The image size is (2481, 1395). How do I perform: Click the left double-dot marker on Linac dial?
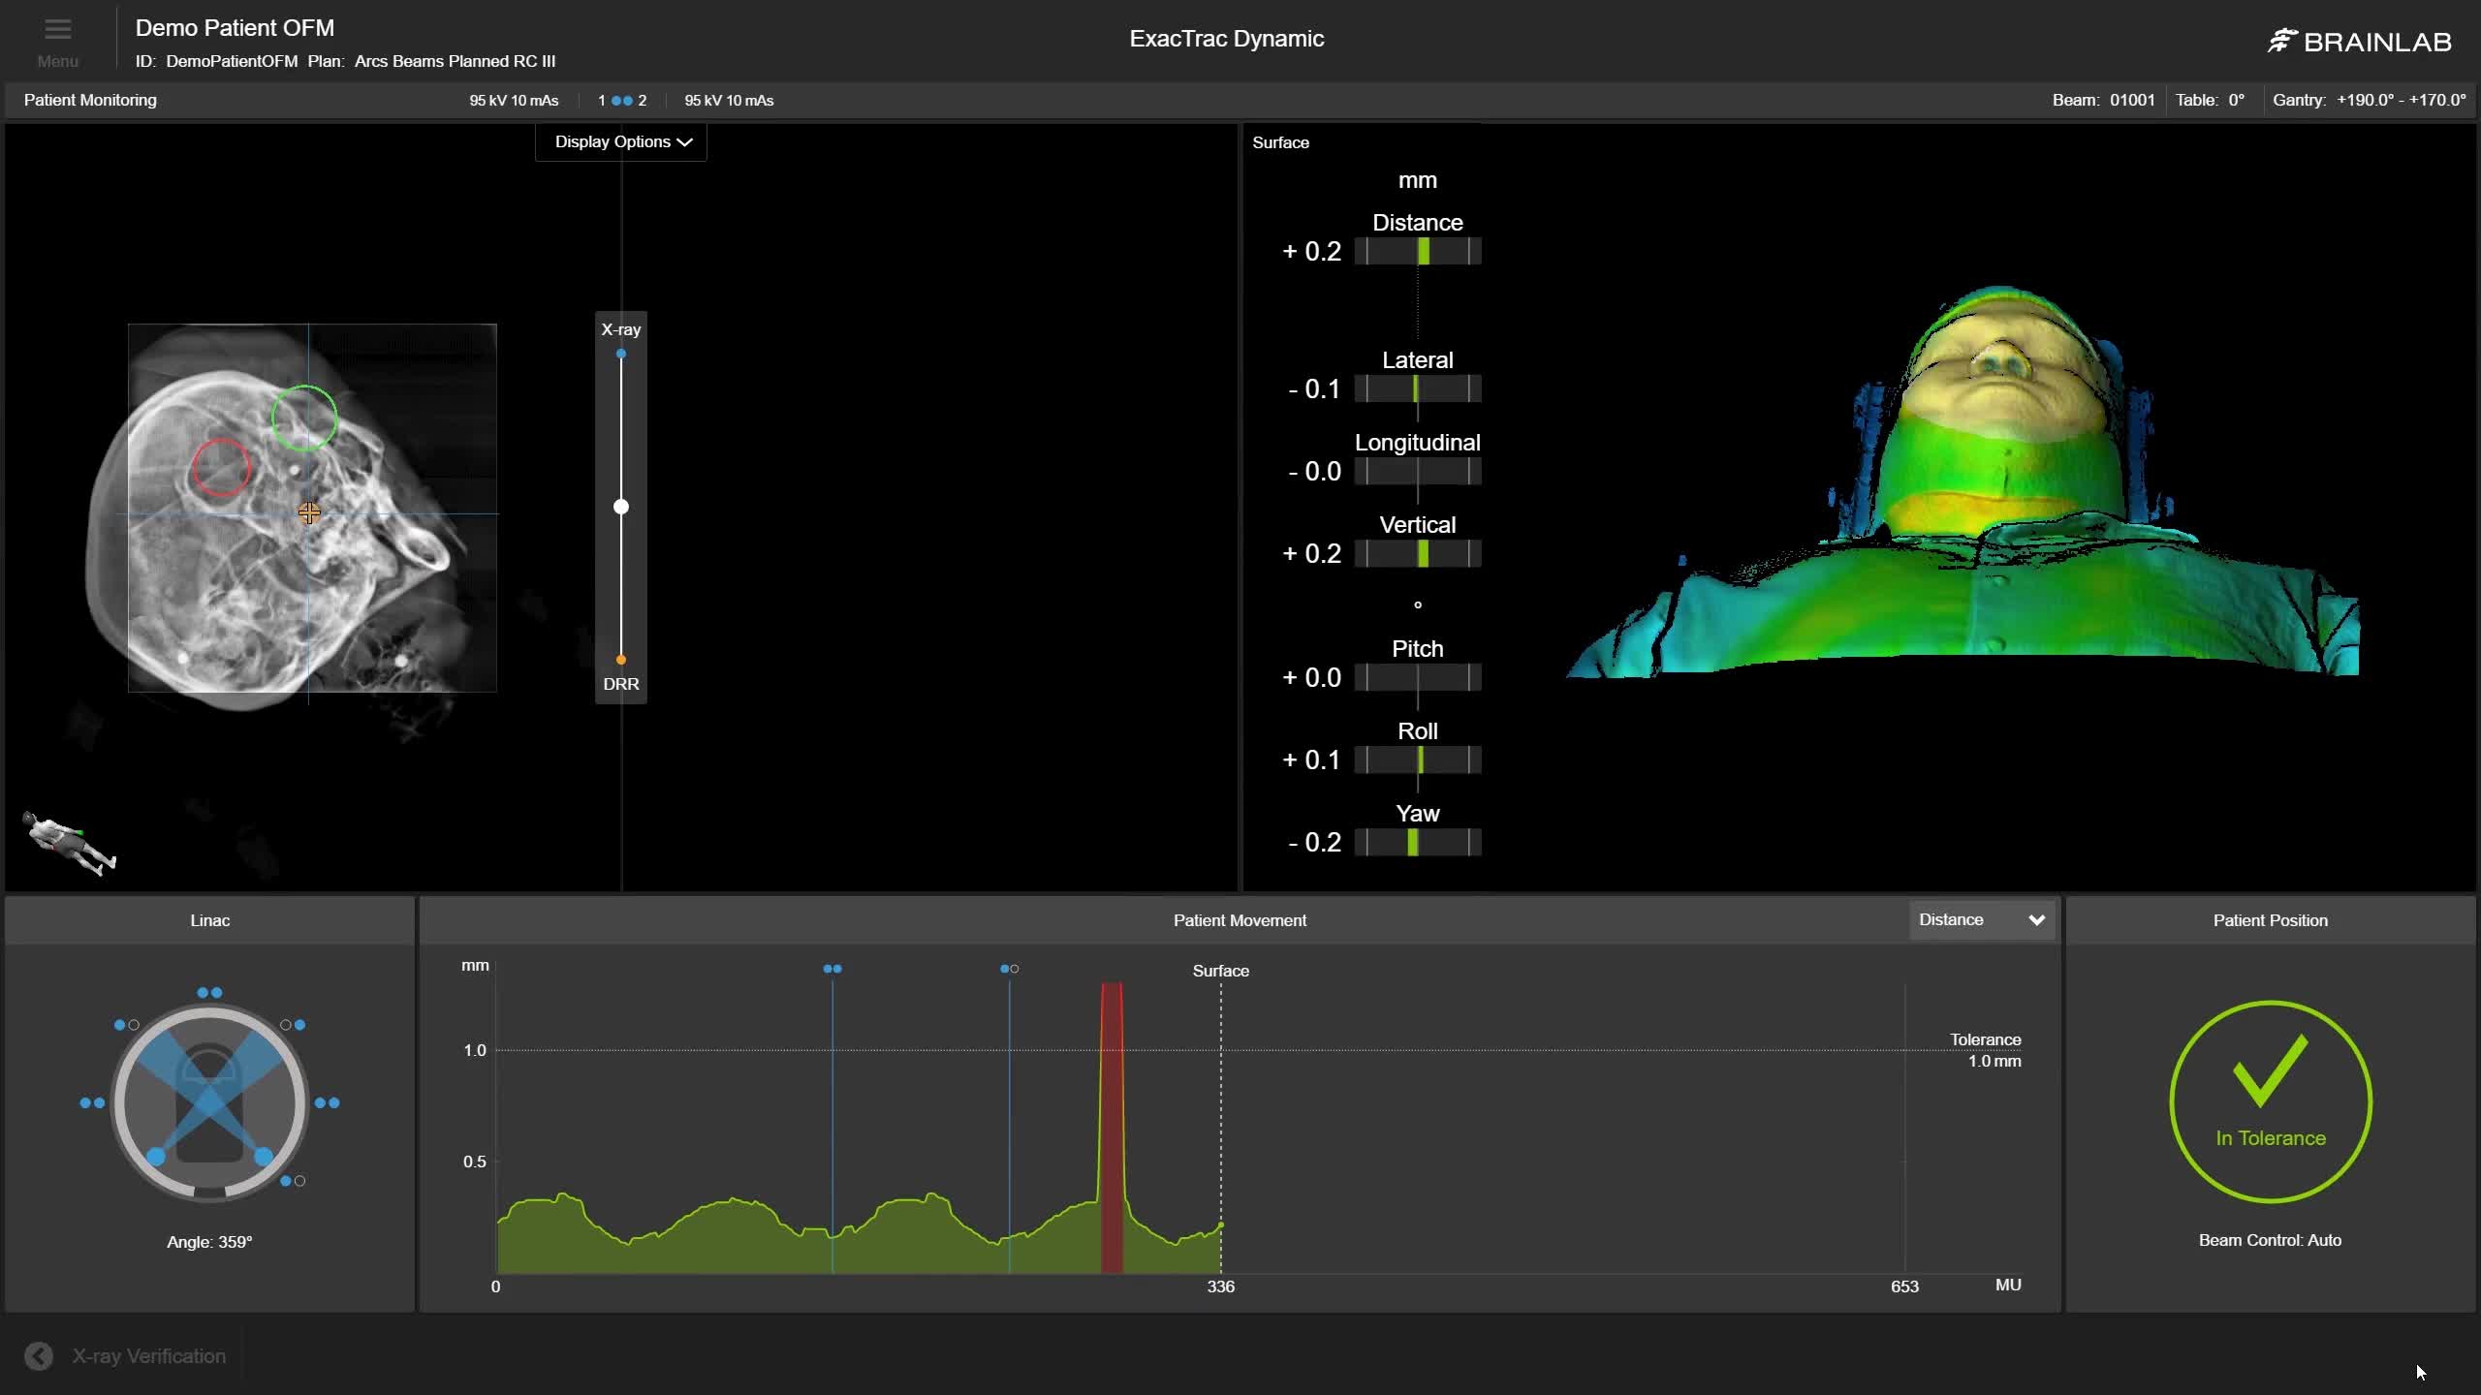point(92,1102)
